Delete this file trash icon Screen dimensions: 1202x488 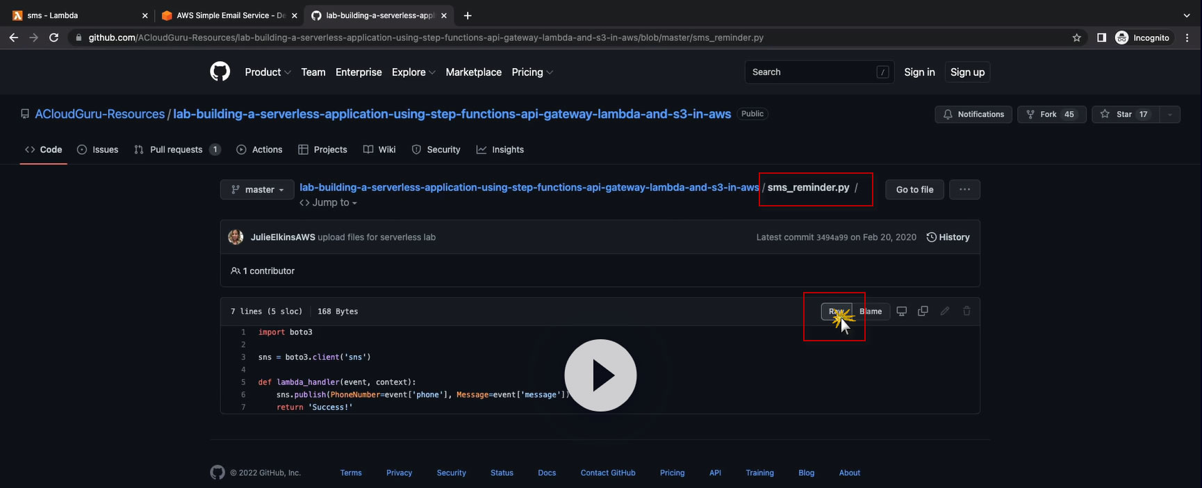click(966, 311)
